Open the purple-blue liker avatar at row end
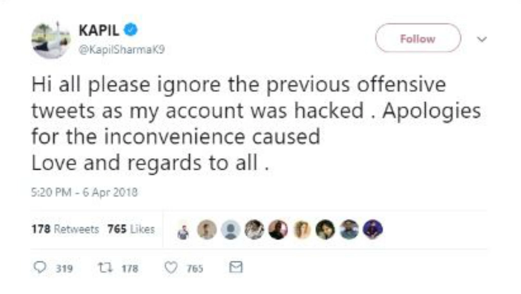 373,229
